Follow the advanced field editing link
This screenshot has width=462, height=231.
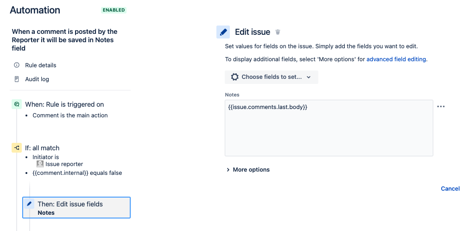396,59
